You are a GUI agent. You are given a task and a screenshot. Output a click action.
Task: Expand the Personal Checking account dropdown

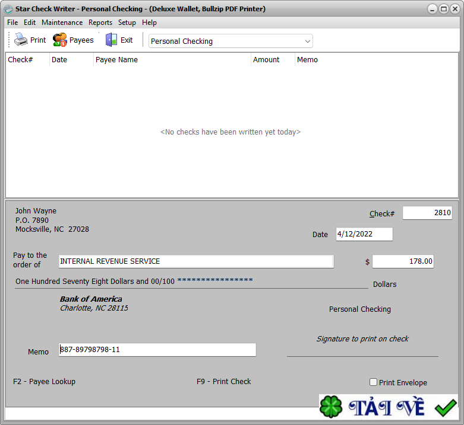[307, 41]
